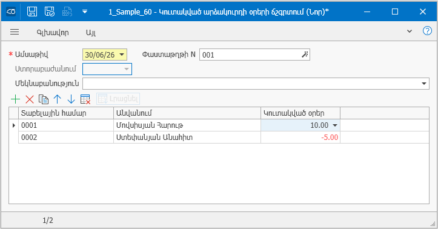Collapse the ribbon with the chevron
The image size is (438, 229).
point(410,31)
